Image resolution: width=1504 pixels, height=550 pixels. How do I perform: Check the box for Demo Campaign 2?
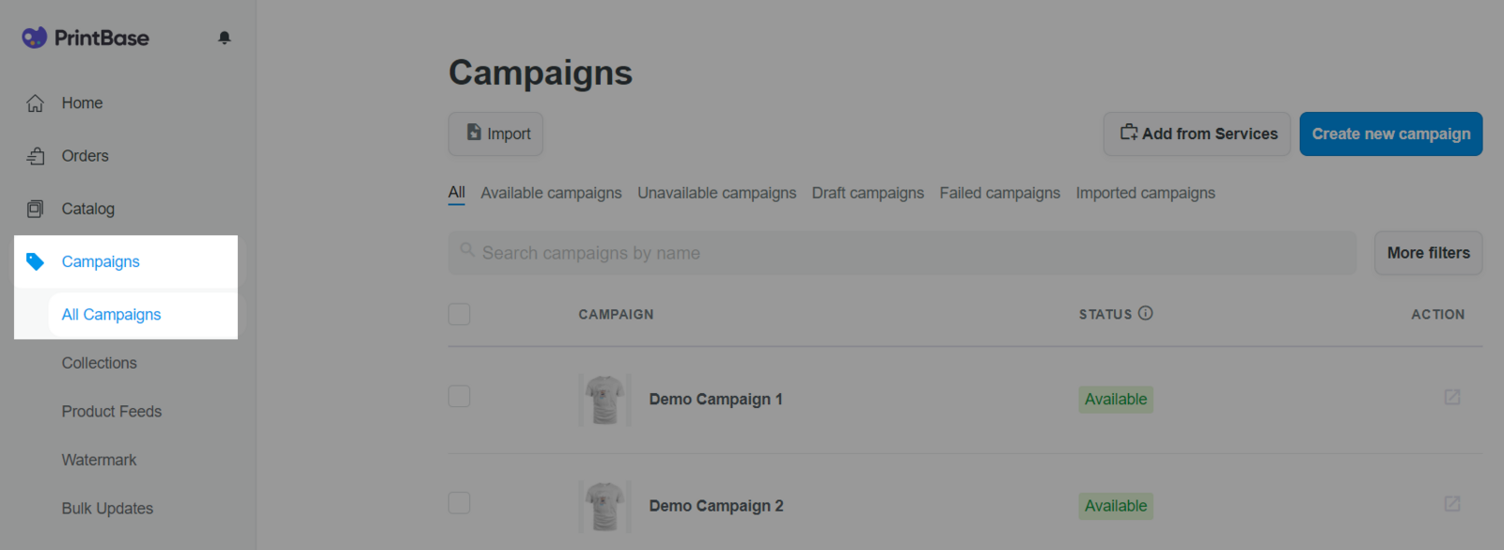(459, 503)
